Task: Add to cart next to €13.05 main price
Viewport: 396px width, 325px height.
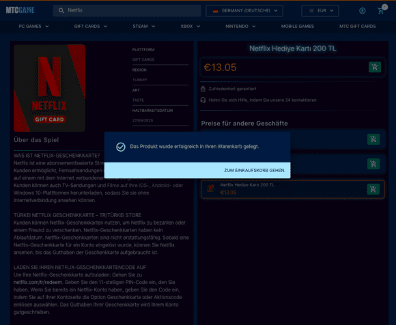Action: pos(375,67)
